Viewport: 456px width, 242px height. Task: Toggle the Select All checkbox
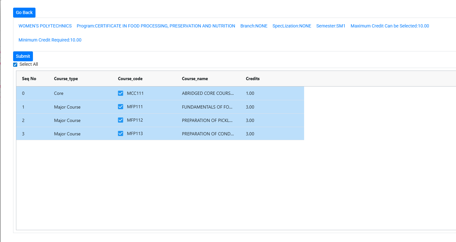click(x=15, y=64)
